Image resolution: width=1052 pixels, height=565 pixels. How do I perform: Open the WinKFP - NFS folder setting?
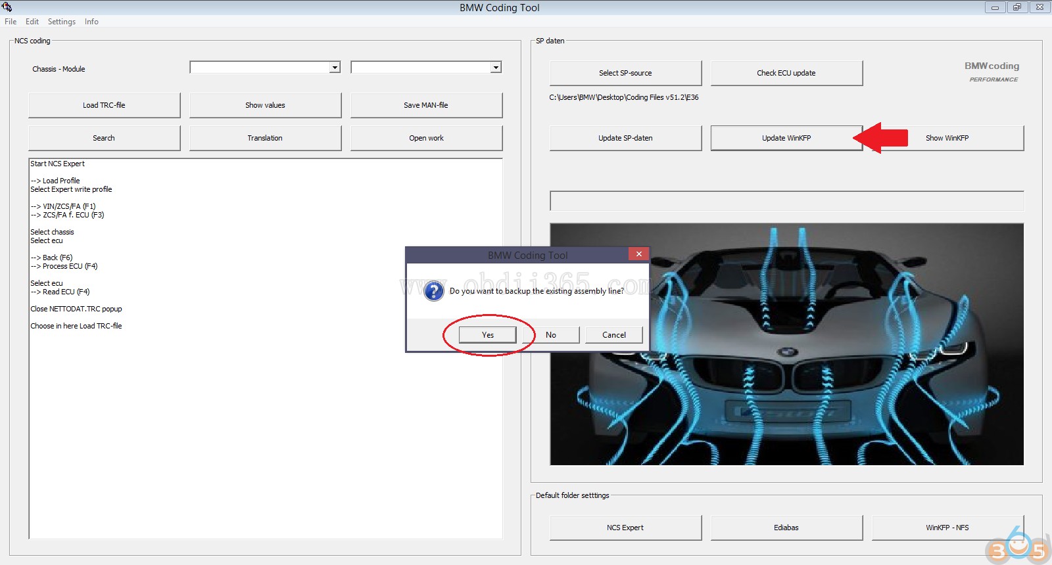tap(947, 528)
